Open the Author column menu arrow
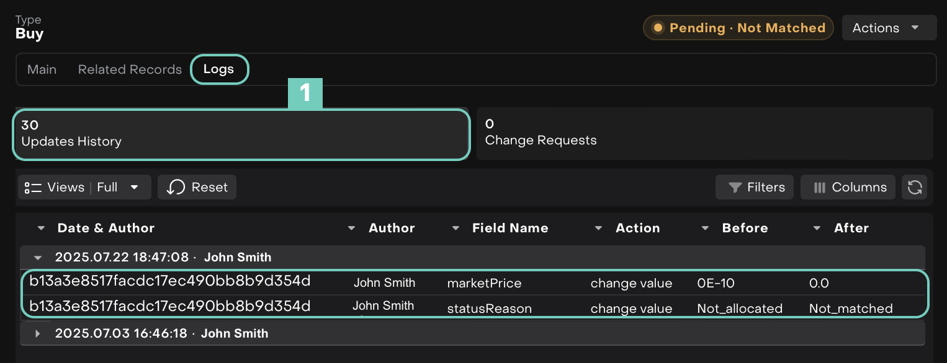Viewport: 947px width, 363px height. 351,228
